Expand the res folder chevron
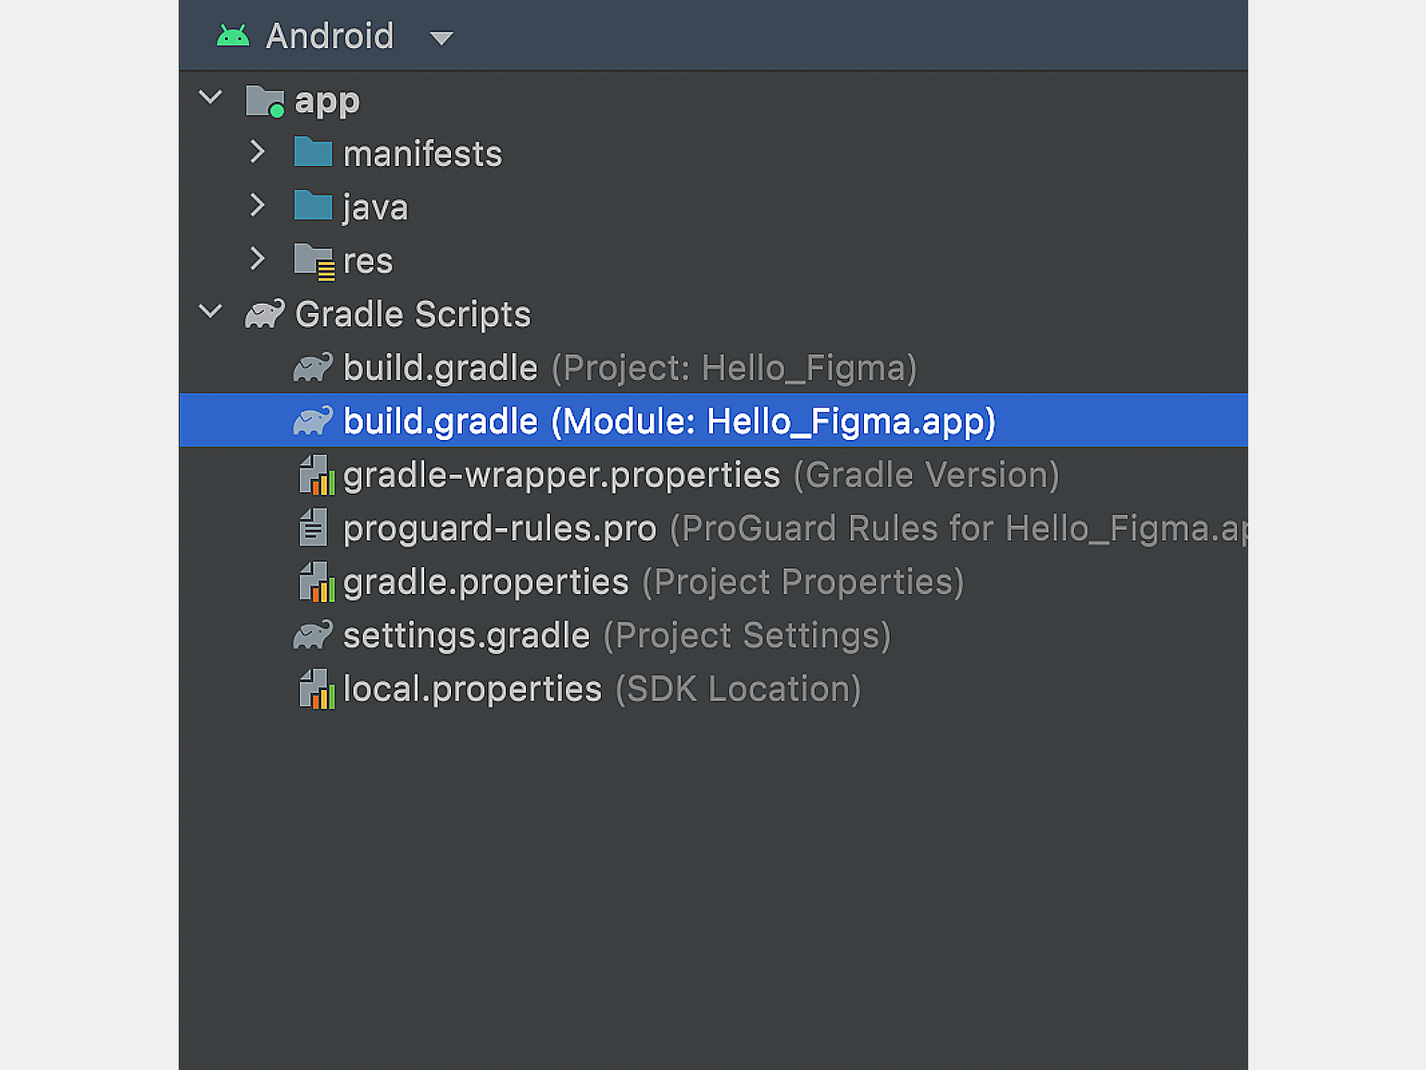Image resolution: width=1426 pixels, height=1070 pixels. pyautogui.click(x=257, y=259)
